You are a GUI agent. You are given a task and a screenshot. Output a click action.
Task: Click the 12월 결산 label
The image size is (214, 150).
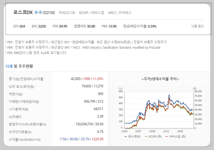pyautogui.click(x=197, y=26)
